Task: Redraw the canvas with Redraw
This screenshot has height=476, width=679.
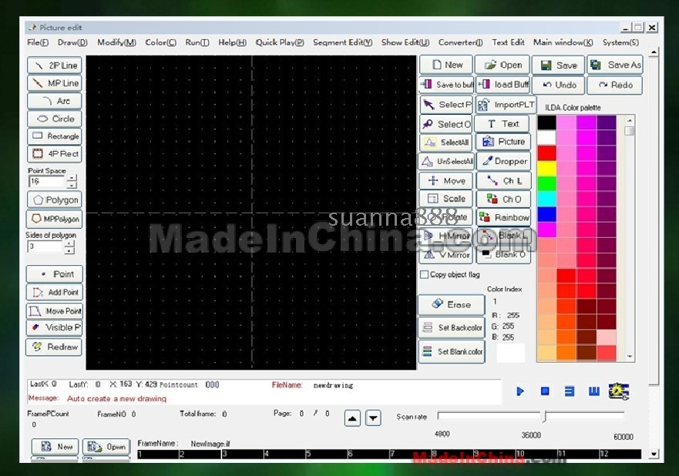Action: (x=55, y=347)
